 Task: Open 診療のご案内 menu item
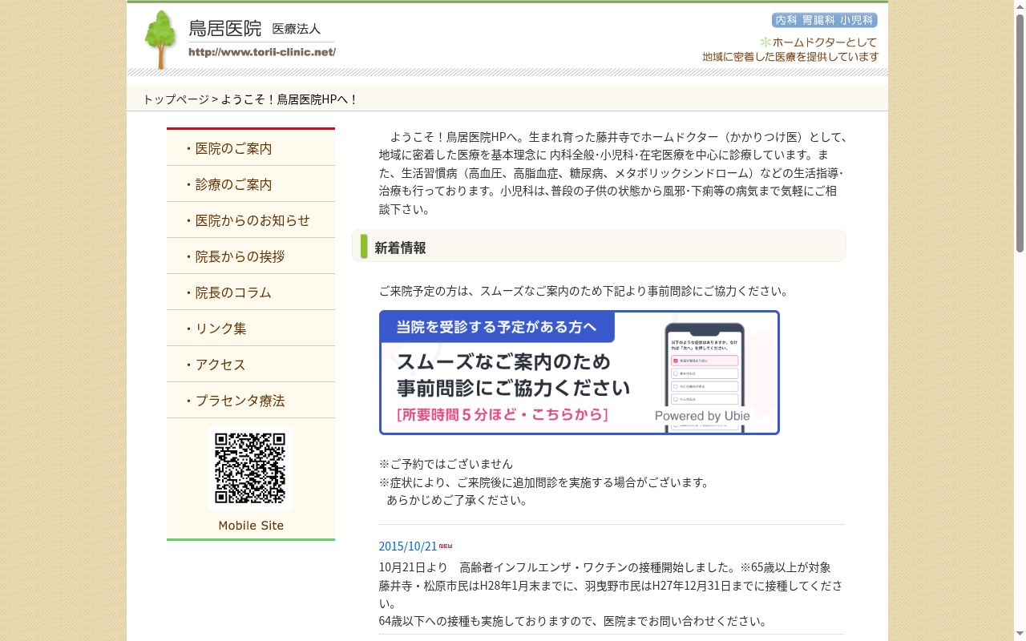[251, 184]
